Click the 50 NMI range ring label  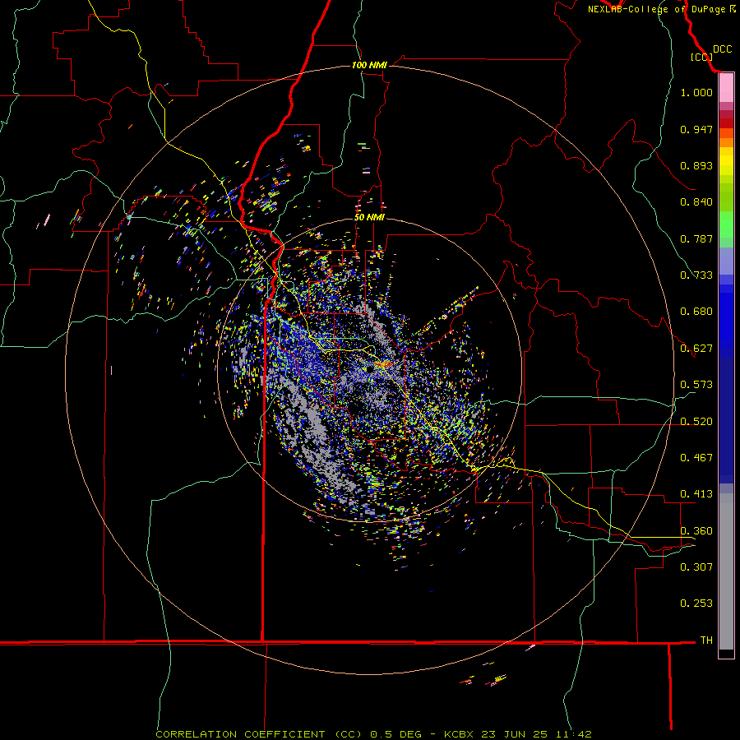pos(369,218)
